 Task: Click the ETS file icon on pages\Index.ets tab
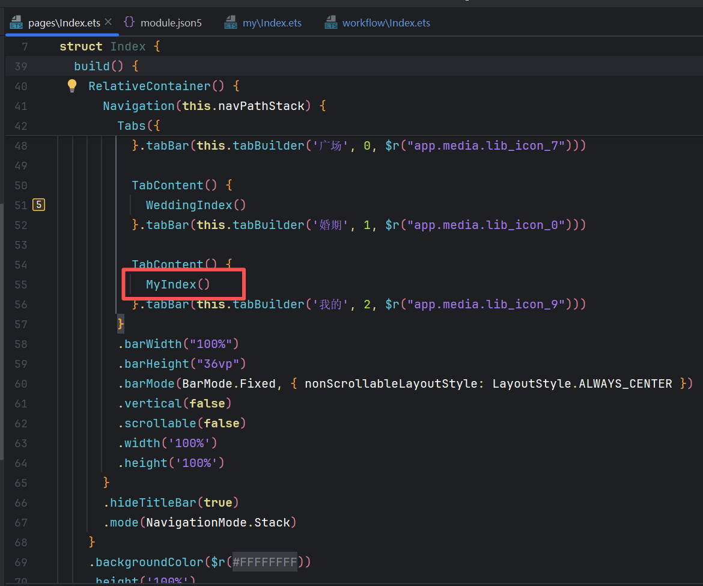click(x=16, y=23)
